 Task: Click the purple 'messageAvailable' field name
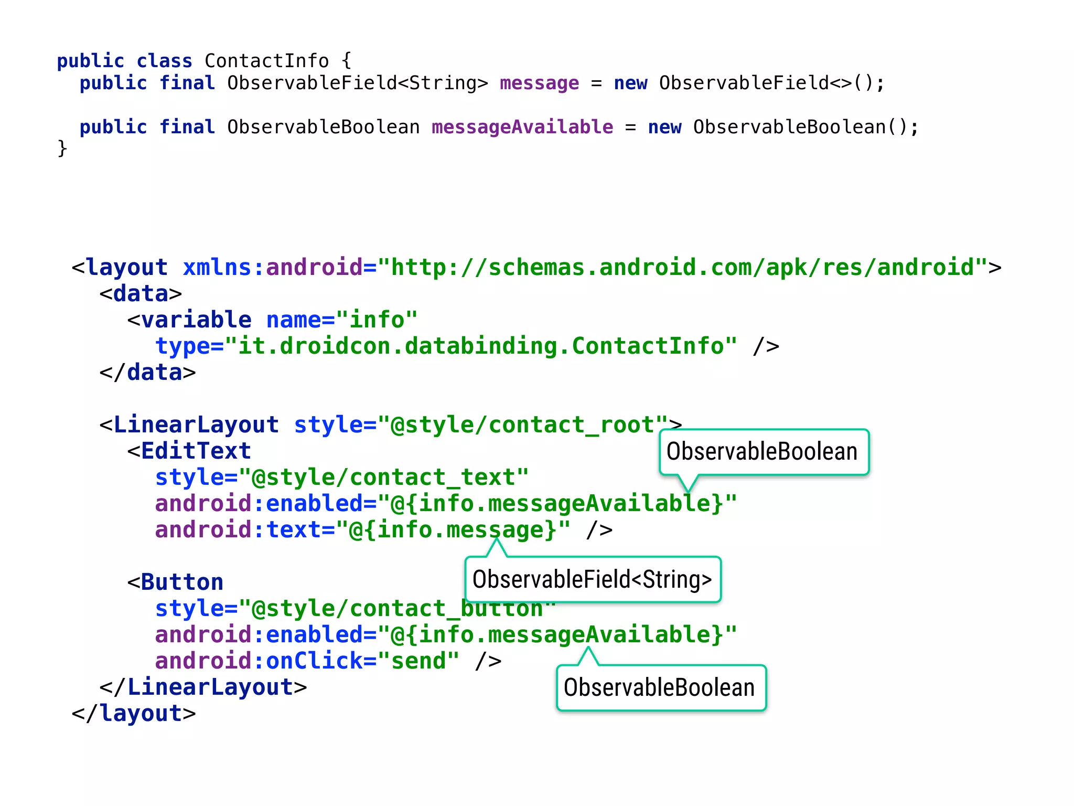(522, 127)
